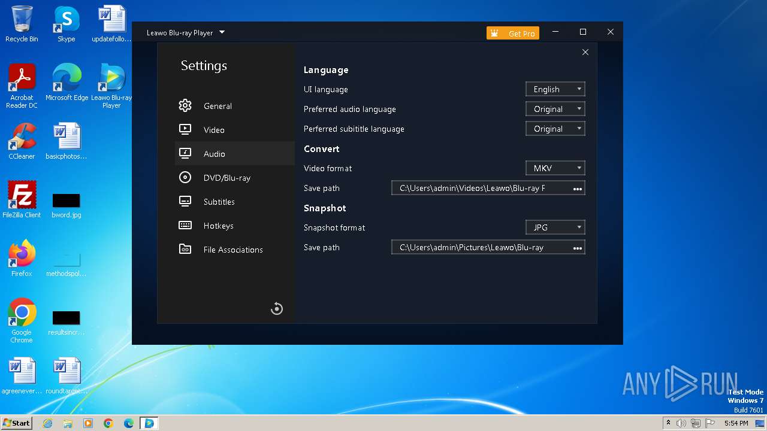Select the resultsincr... desktop file
The width and height of the screenshot is (767, 431).
click(x=67, y=322)
